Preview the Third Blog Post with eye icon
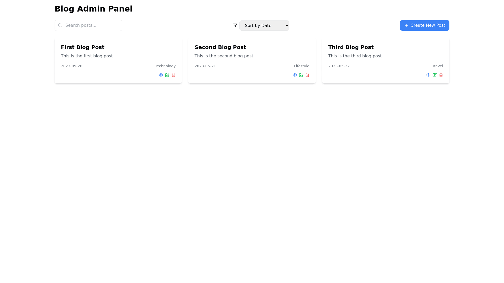This screenshot has width=504, height=283. pyautogui.click(x=428, y=75)
